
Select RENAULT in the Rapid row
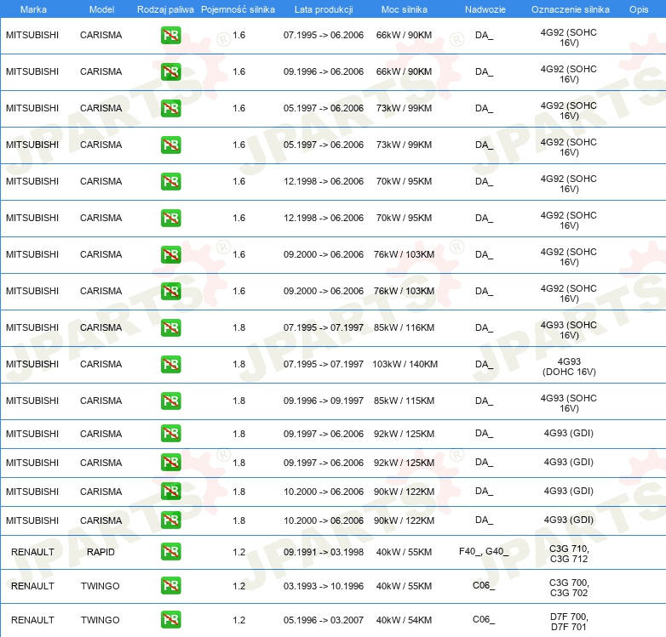tap(32, 552)
